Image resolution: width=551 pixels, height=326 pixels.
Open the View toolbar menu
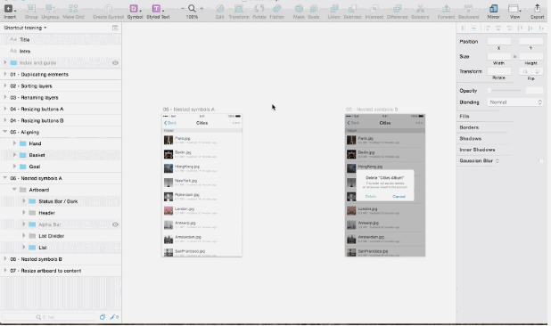coord(514,9)
